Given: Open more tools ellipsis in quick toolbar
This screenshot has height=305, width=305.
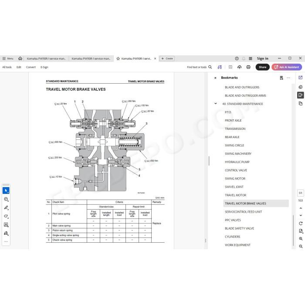Looking at the screenshot, I should [6, 241].
